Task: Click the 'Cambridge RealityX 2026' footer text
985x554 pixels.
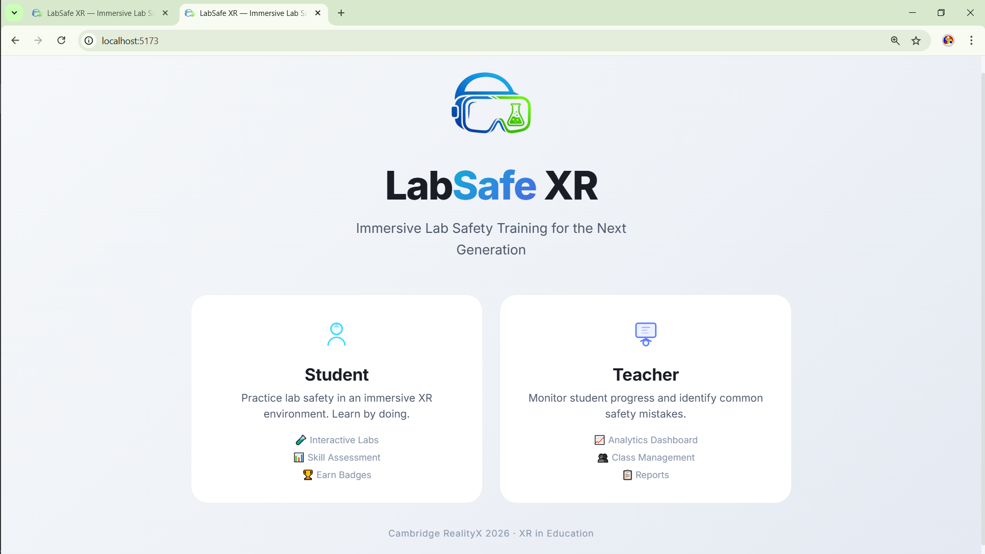Action: [491, 533]
